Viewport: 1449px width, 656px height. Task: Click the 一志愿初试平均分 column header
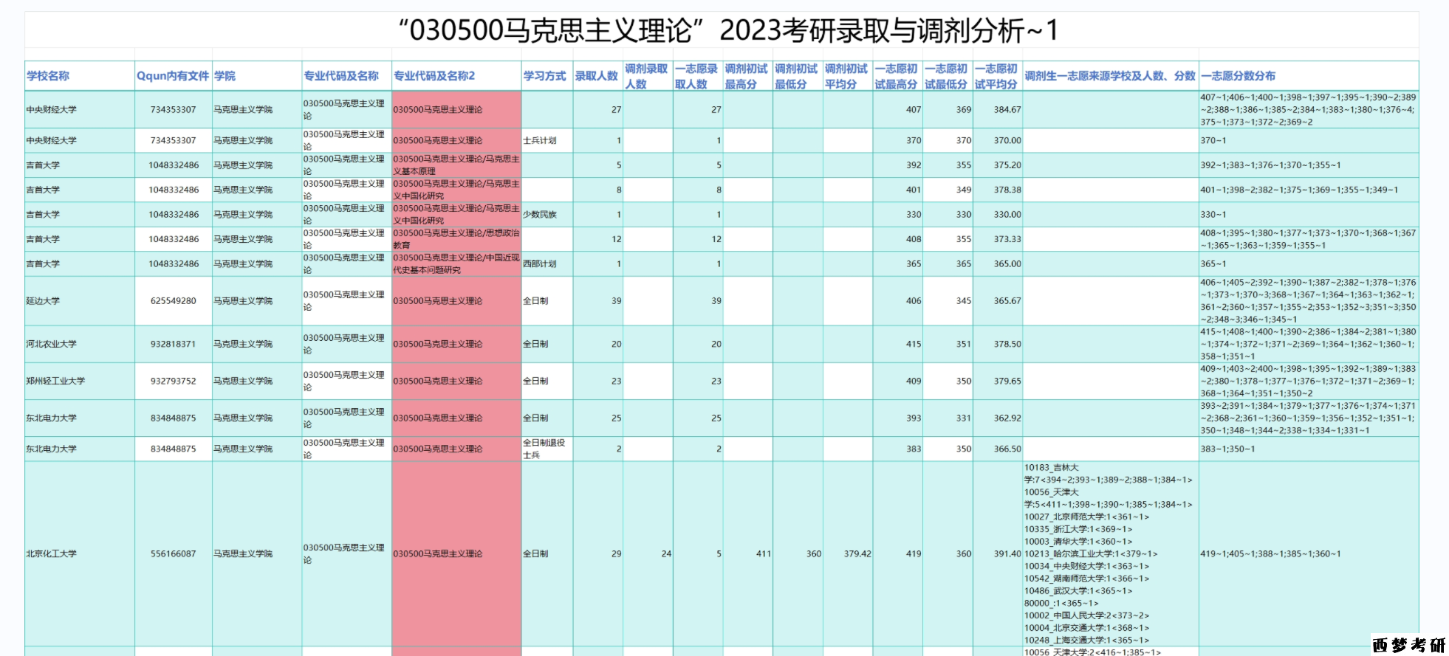(x=996, y=76)
